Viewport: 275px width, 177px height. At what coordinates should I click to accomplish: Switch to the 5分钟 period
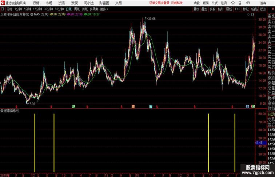pyautogui.click(x=27, y=9)
